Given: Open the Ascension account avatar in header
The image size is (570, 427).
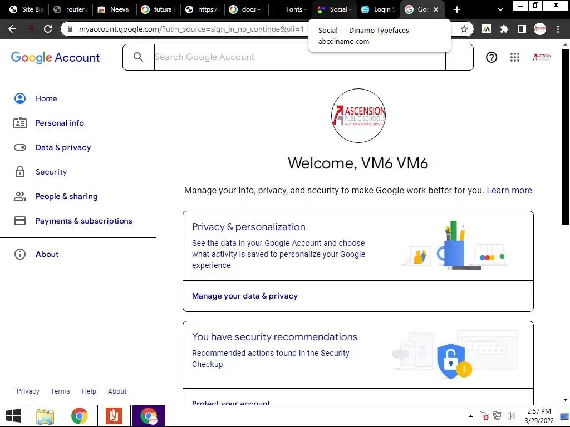Looking at the screenshot, I should [x=542, y=57].
